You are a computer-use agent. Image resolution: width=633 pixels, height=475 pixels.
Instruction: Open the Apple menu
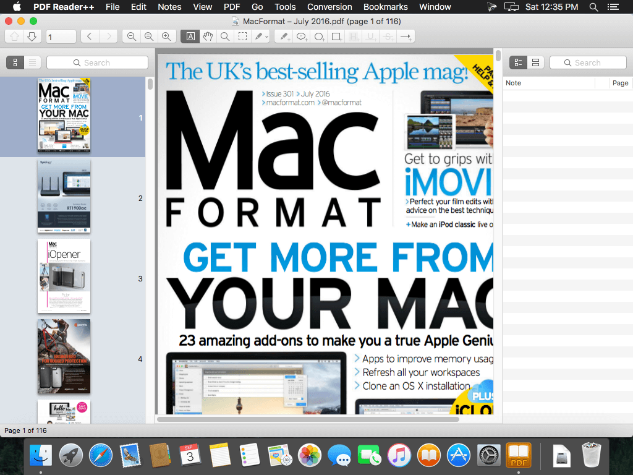17,7
